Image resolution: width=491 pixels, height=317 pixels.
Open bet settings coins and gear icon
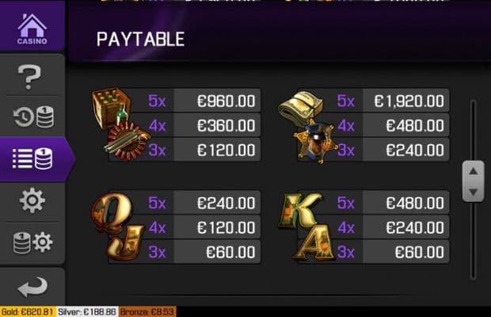tap(32, 242)
